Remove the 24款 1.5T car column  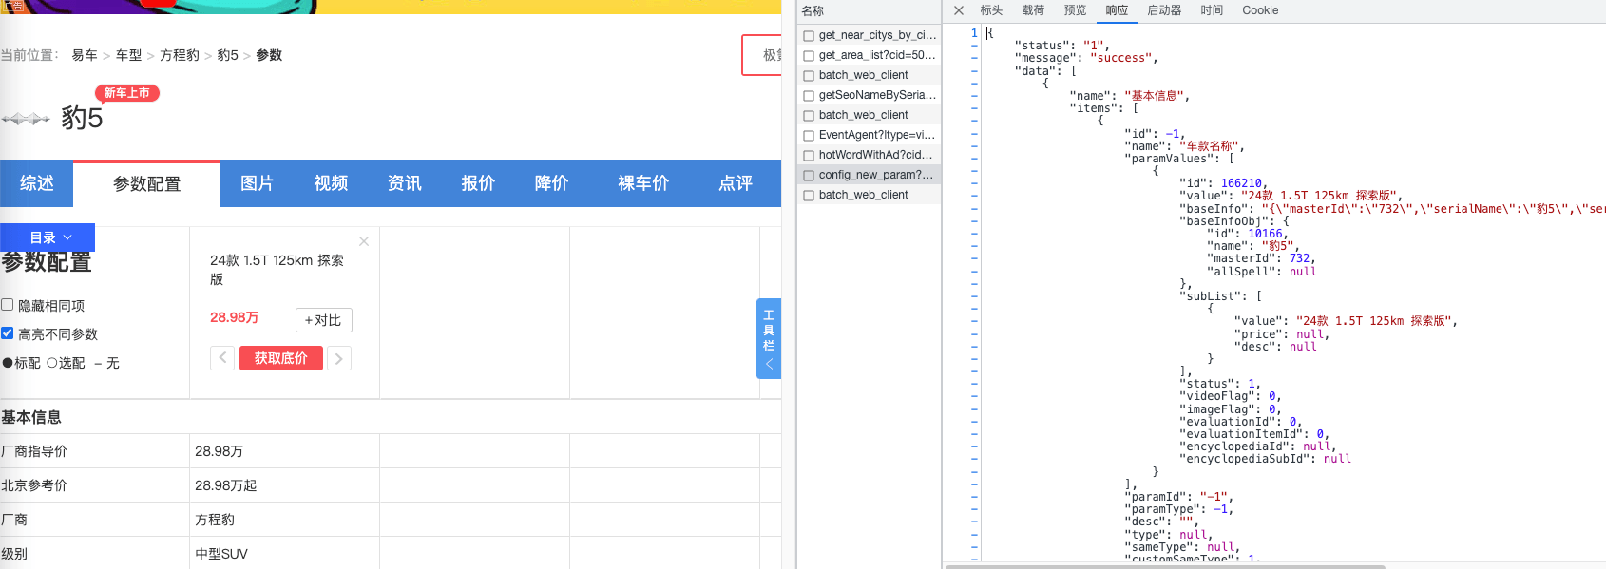[x=364, y=241]
